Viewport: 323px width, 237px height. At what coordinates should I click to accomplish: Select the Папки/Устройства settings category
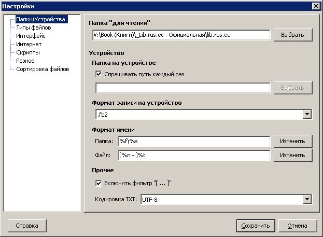pyautogui.click(x=40, y=20)
